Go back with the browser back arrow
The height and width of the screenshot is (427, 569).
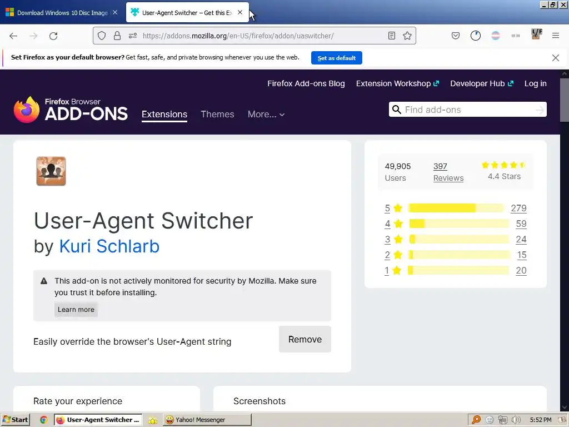tap(13, 36)
